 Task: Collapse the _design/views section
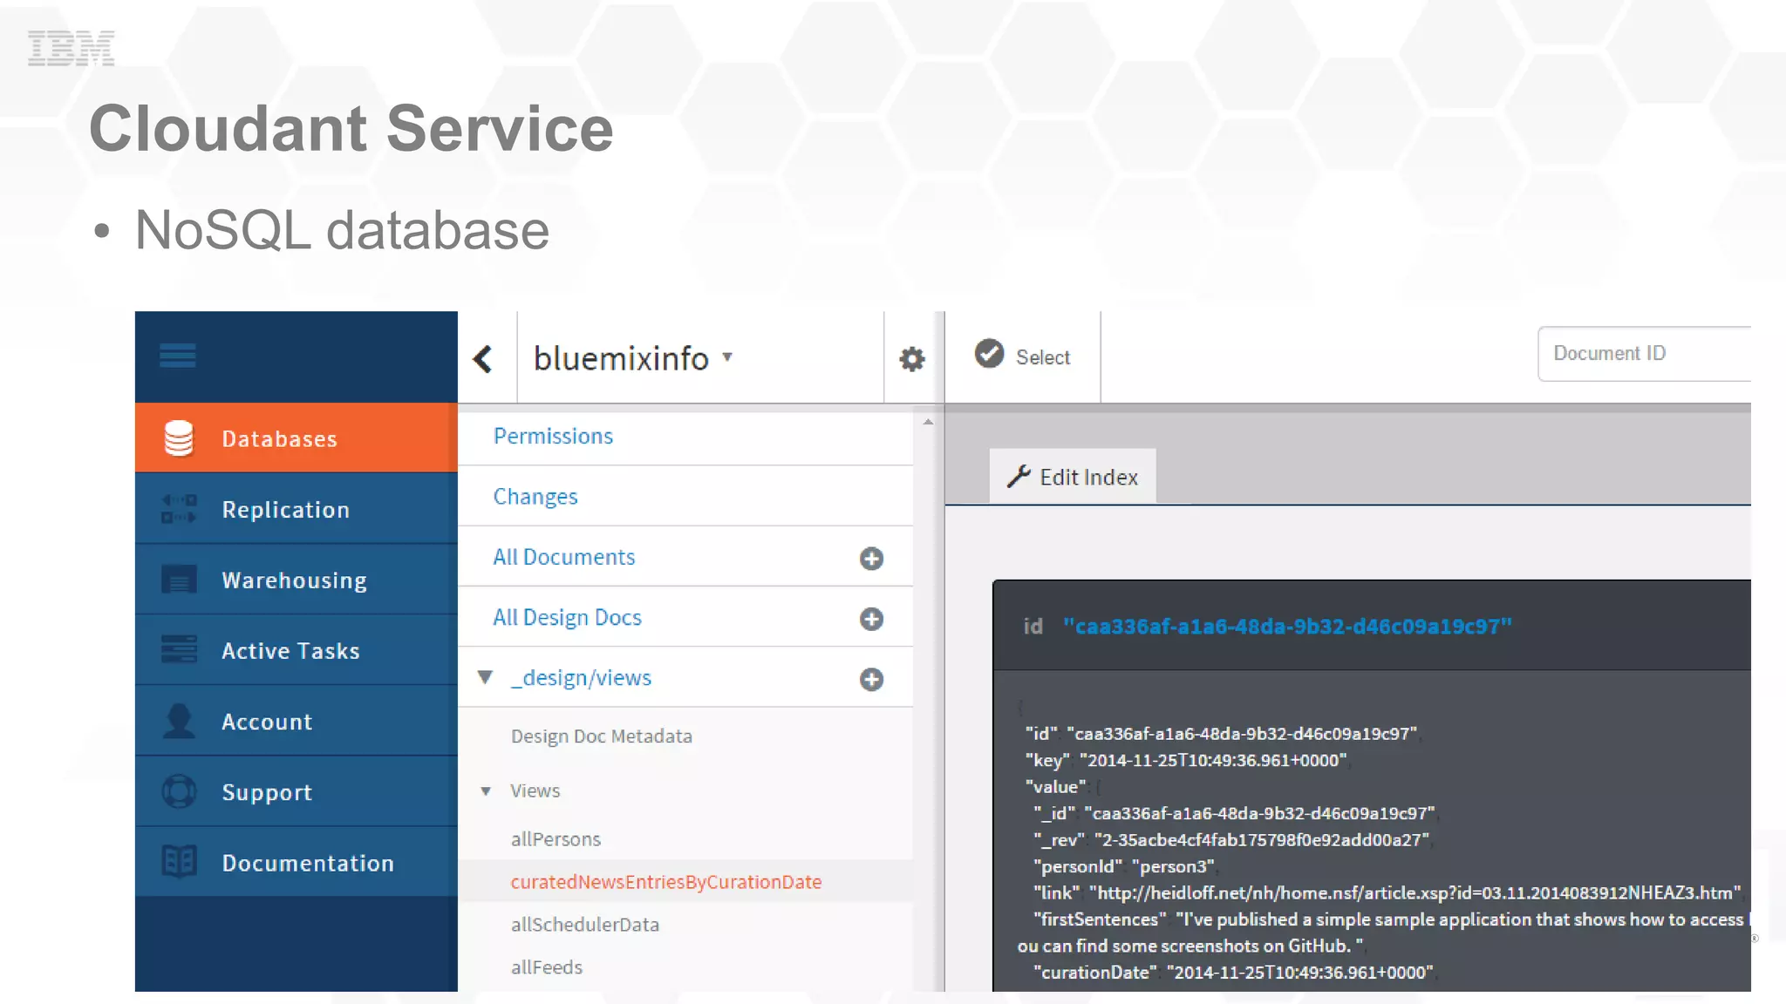[x=486, y=677]
